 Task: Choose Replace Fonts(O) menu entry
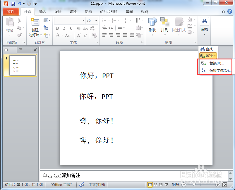click(215, 70)
